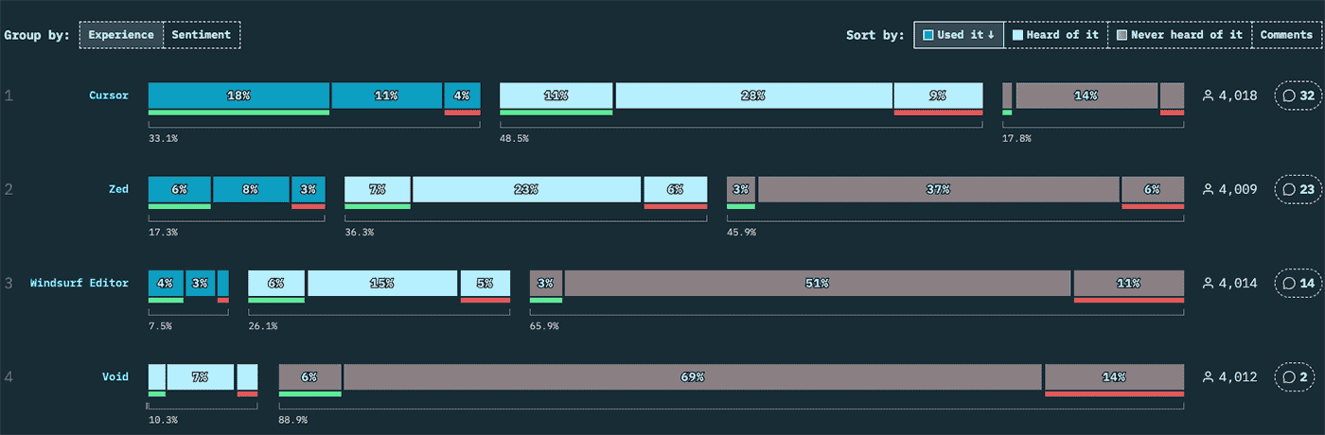This screenshot has height=435, width=1325.
Task: Open the Zed editor link
Action: [x=118, y=189]
